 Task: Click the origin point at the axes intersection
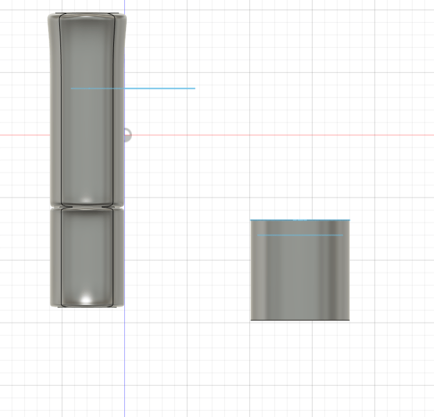[x=124, y=135]
